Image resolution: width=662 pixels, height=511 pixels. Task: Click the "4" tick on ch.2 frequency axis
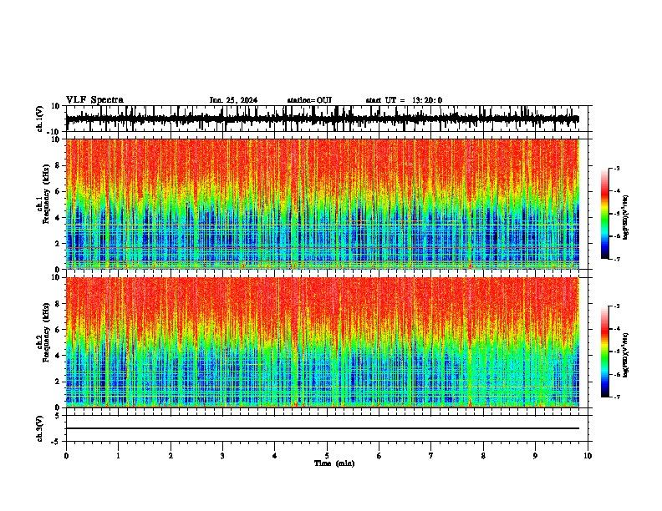(x=58, y=356)
